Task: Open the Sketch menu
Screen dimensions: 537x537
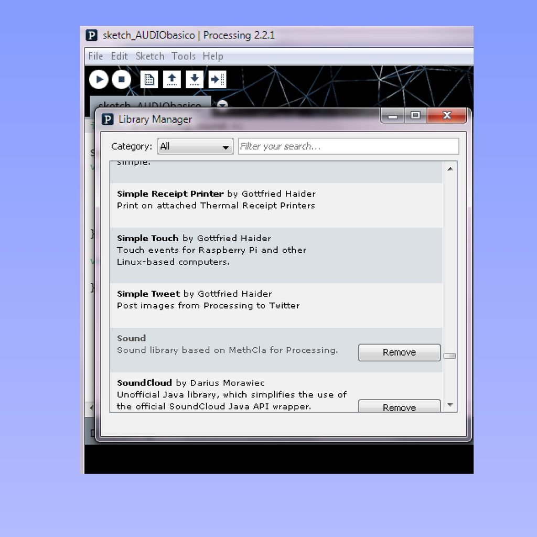Action: (149, 56)
